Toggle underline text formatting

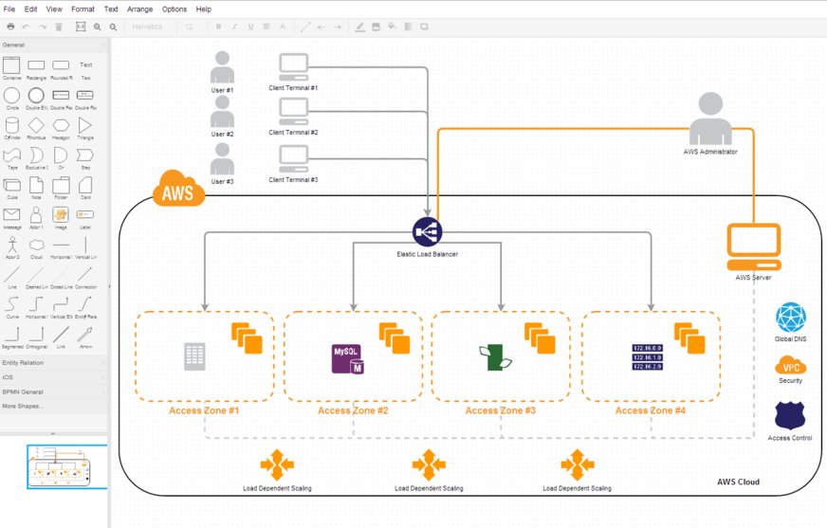[x=250, y=27]
